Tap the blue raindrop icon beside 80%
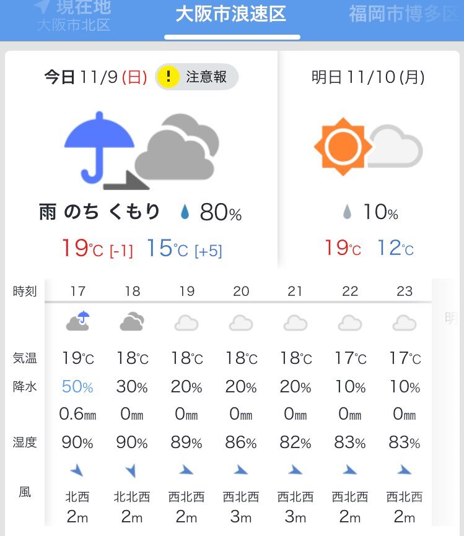The height and width of the screenshot is (536, 464). pos(185,214)
